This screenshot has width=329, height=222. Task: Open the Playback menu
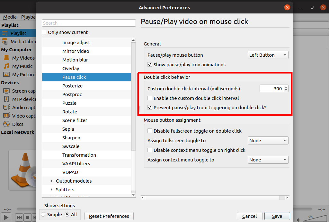coord(28,17)
